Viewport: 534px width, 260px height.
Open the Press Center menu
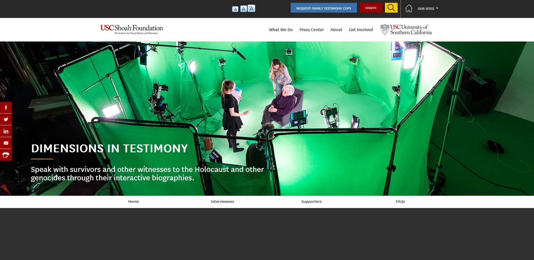pos(311,30)
